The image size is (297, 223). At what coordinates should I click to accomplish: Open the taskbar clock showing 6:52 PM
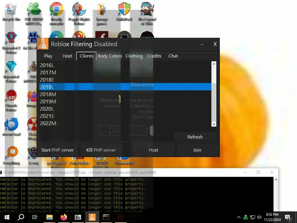coord(272,217)
